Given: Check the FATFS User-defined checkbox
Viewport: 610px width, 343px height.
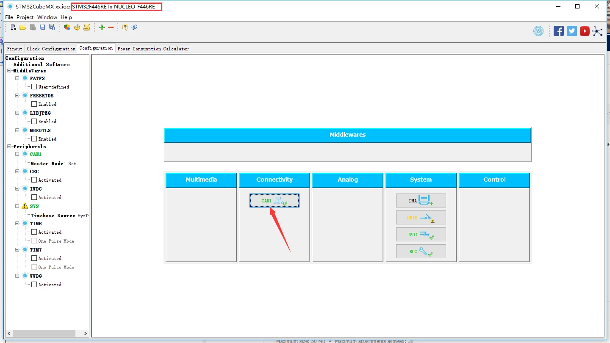Looking at the screenshot, I should click(34, 87).
